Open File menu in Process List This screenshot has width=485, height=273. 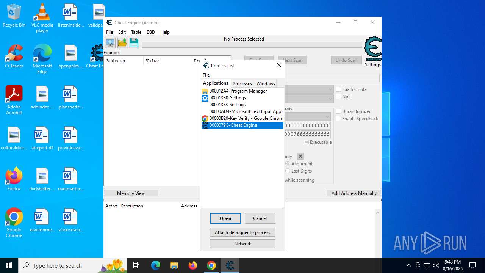[x=206, y=75]
